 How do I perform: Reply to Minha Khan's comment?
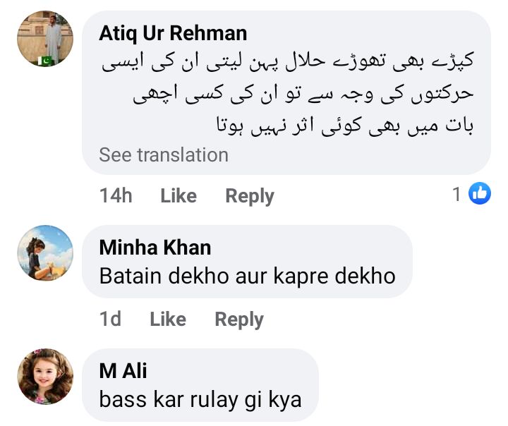239,319
